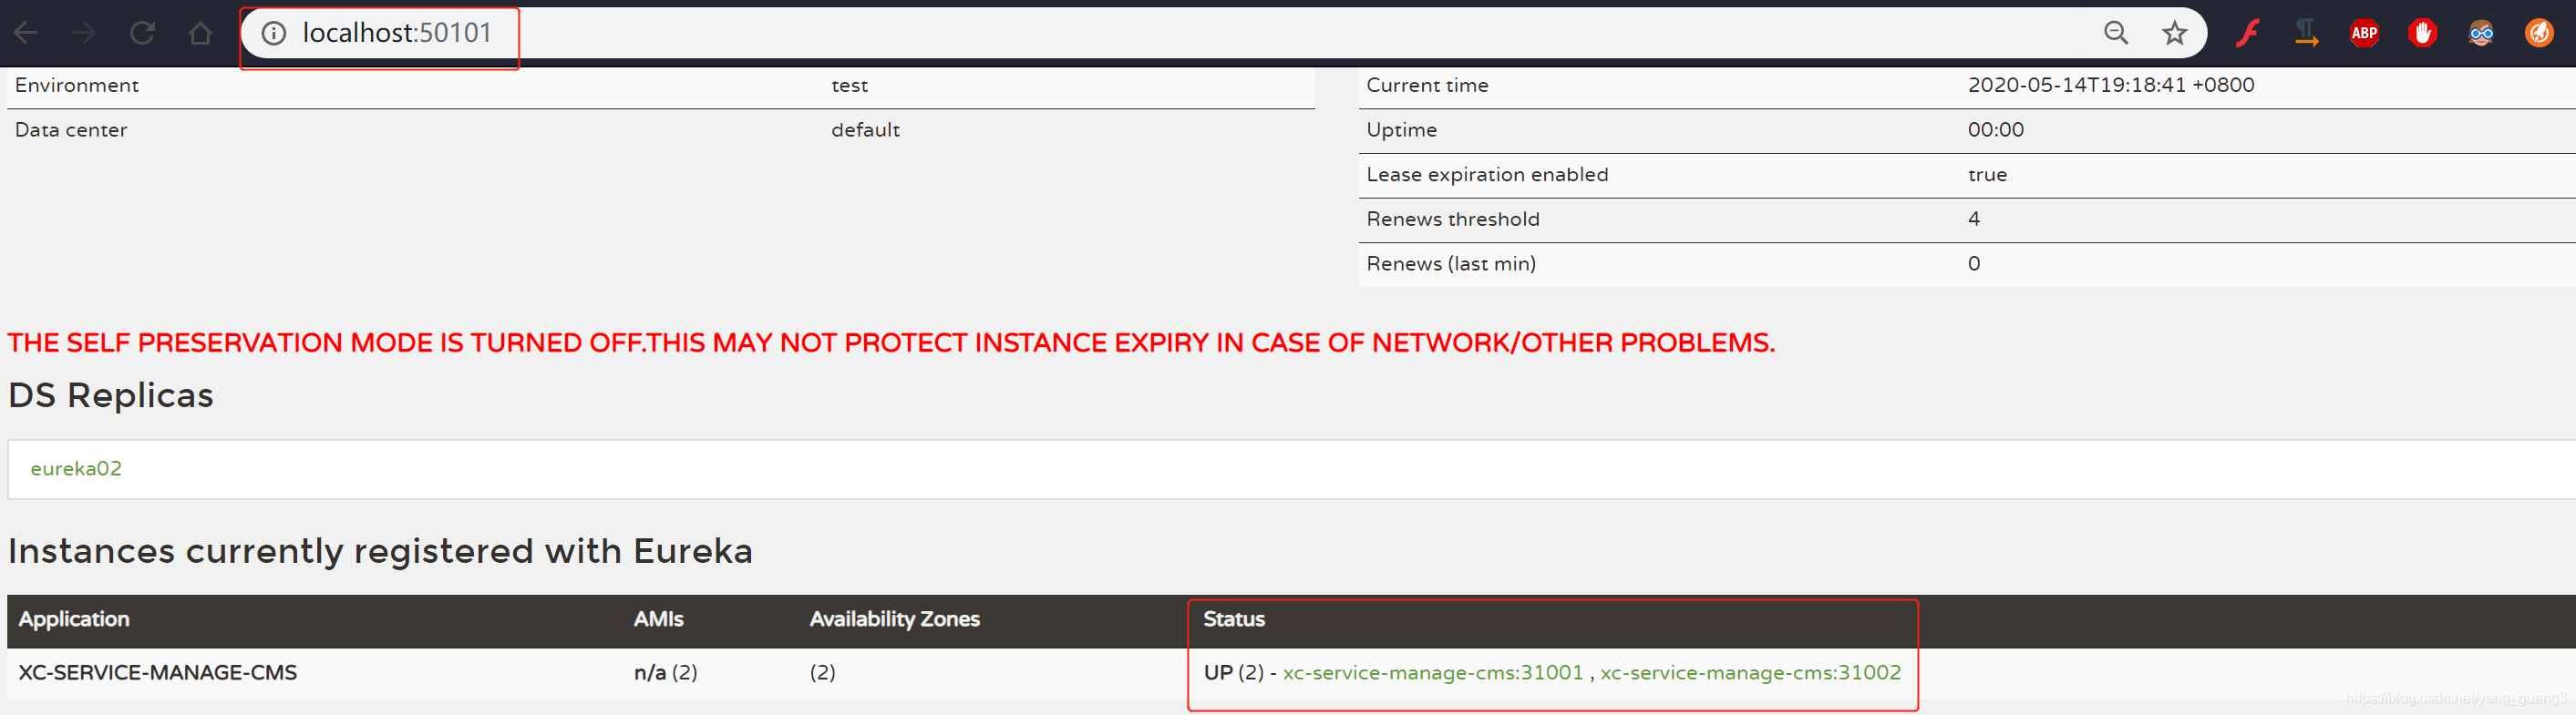Screen dimensions: 2576x715
Task: Click the AMIs column header
Action: point(658,619)
